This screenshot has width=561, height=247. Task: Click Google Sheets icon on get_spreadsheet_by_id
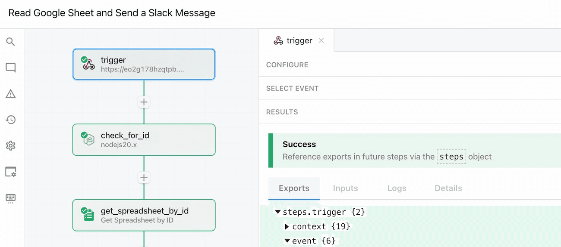click(88, 214)
